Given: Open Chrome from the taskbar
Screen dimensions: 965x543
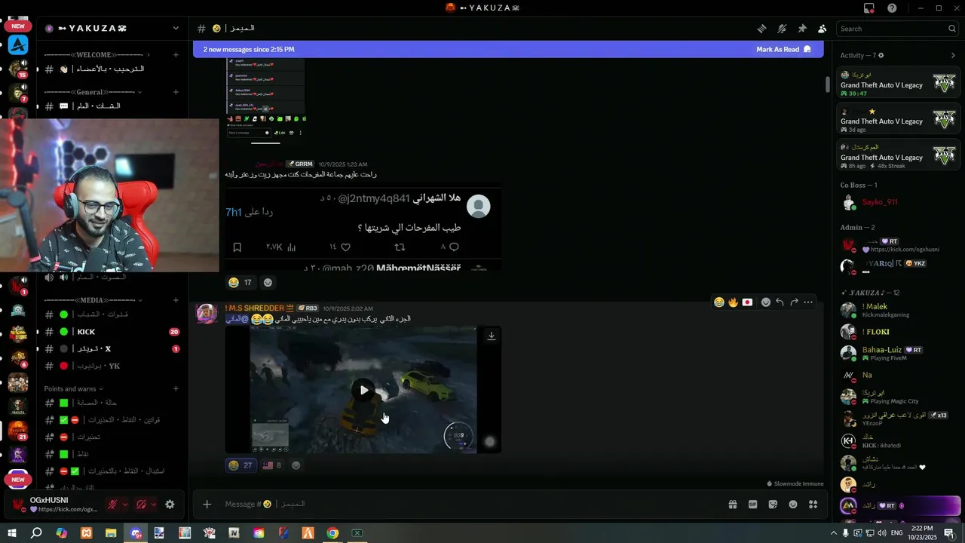Looking at the screenshot, I should coord(332,533).
